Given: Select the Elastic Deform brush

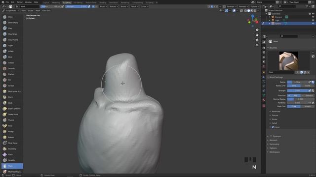Looking at the screenshot, I should pyautogui.click(x=12, y=109).
